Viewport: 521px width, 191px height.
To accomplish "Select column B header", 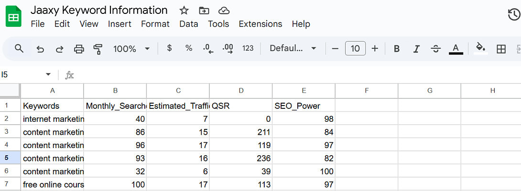I will click(115, 90).
